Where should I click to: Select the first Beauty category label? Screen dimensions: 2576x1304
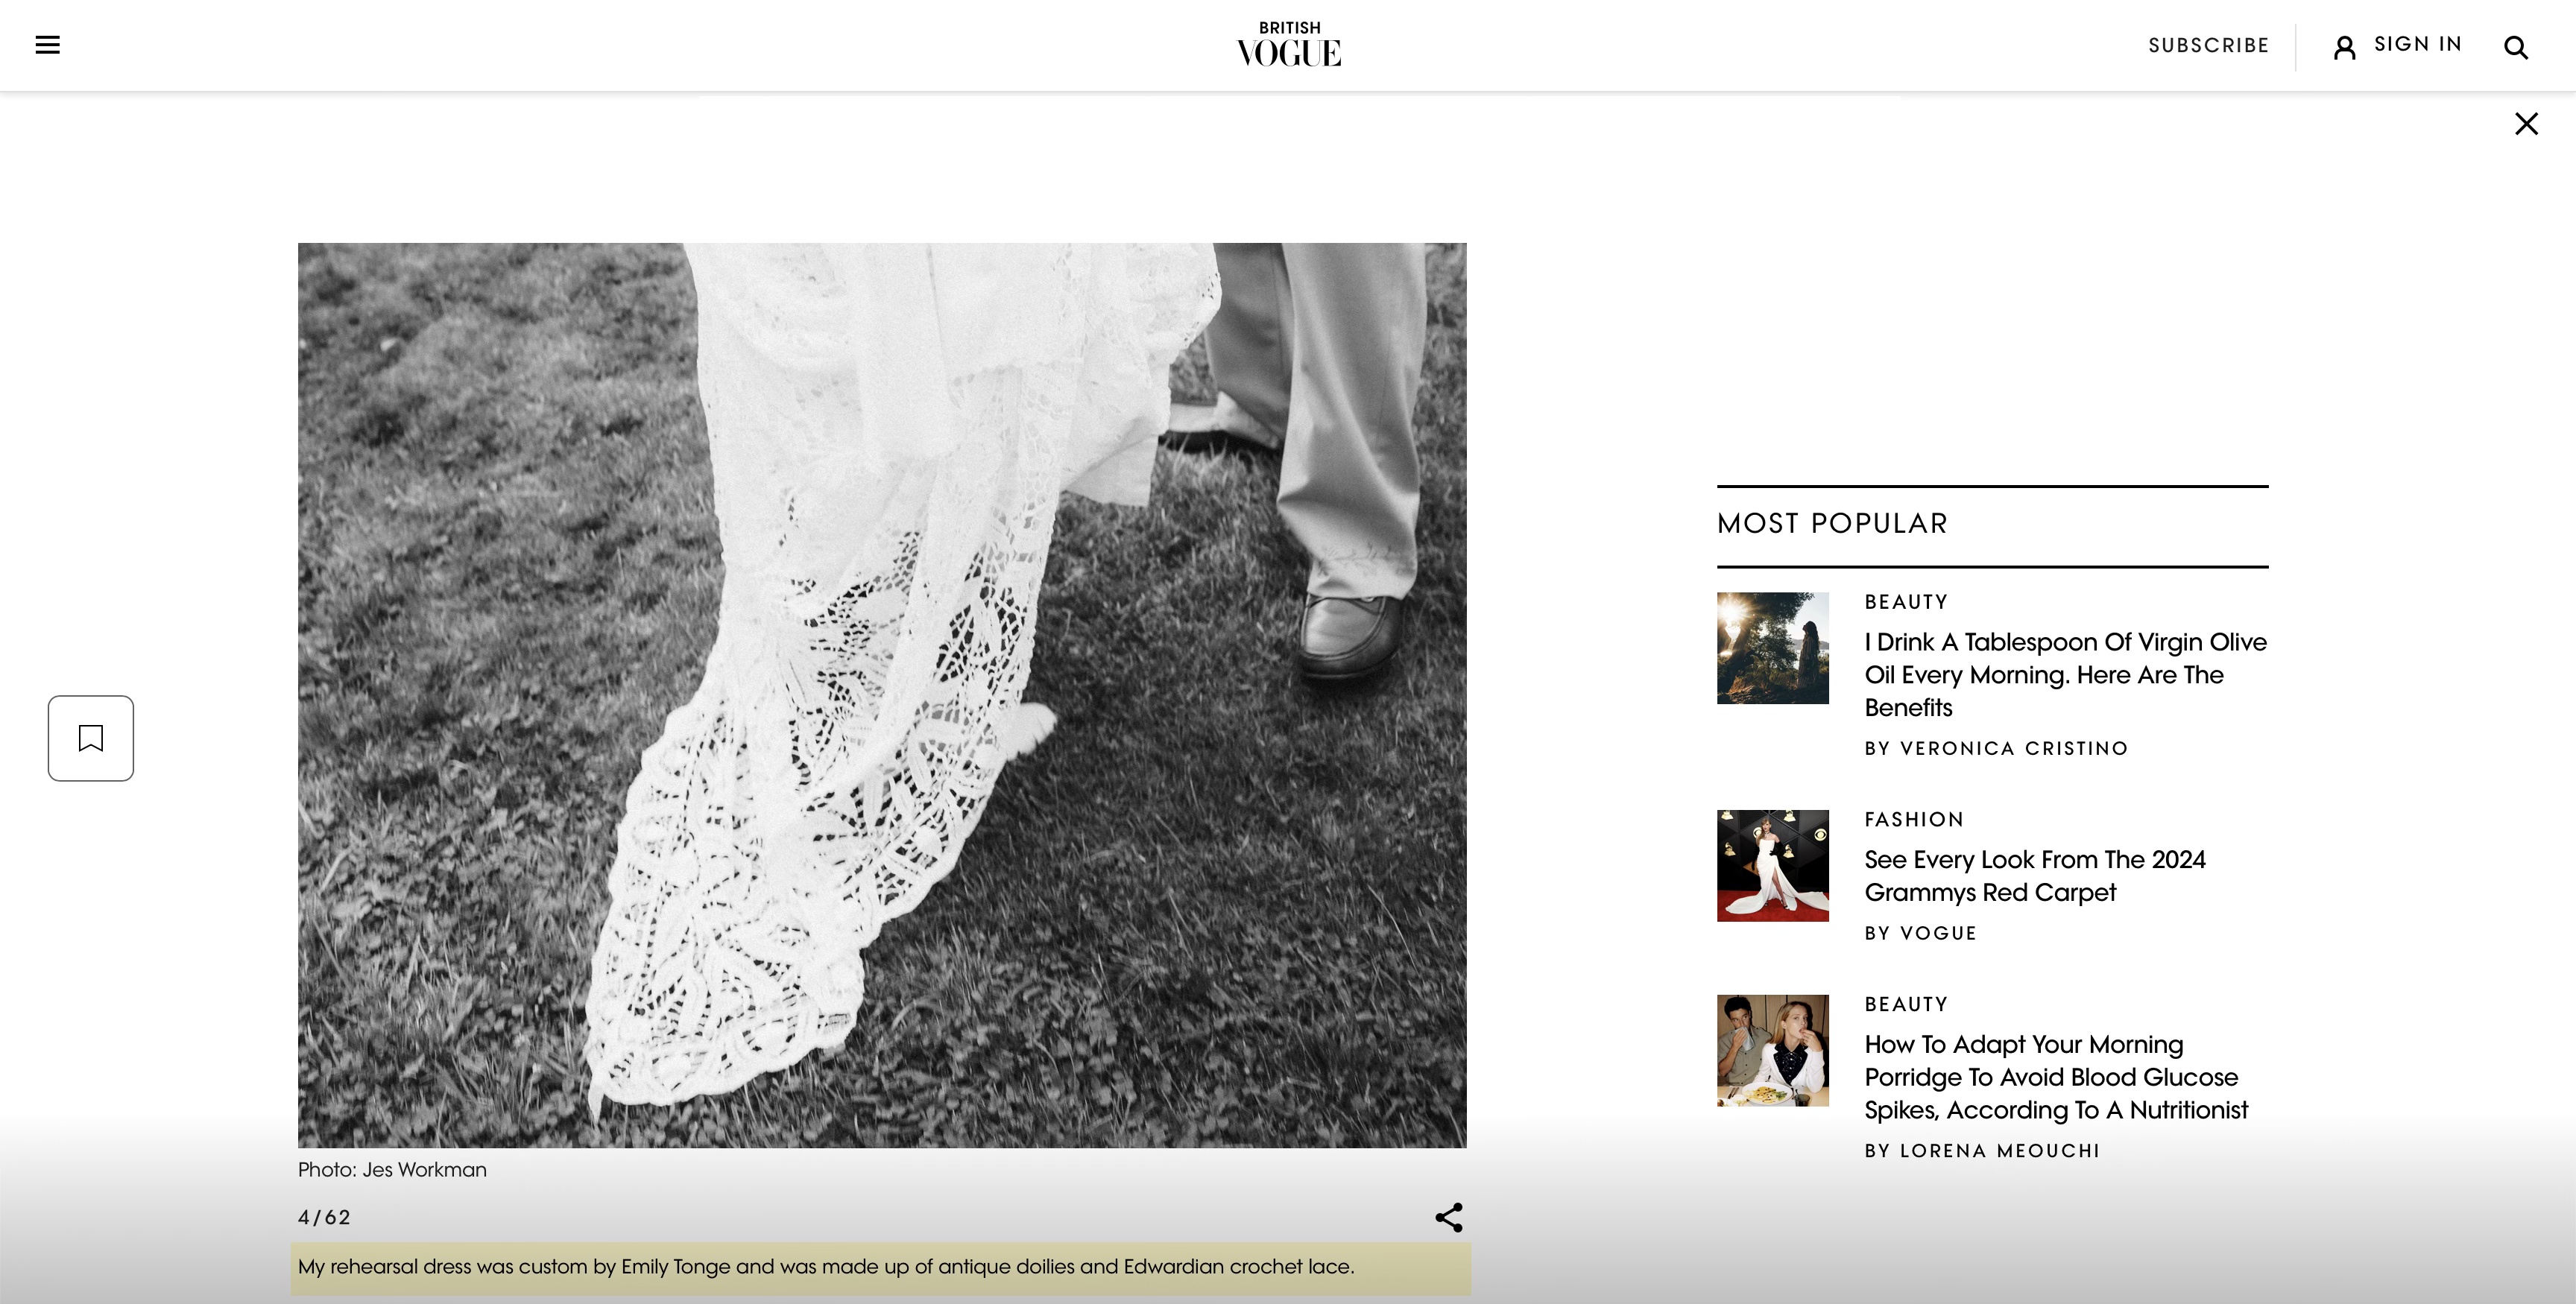[x=1906, y=602]
